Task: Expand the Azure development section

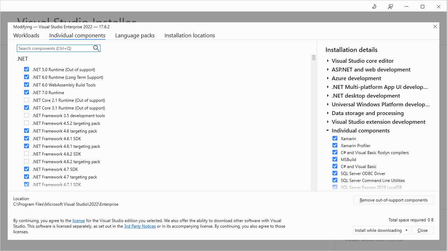Action: pos(328,78)
